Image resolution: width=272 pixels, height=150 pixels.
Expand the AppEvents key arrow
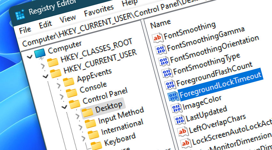coord(59,86)
